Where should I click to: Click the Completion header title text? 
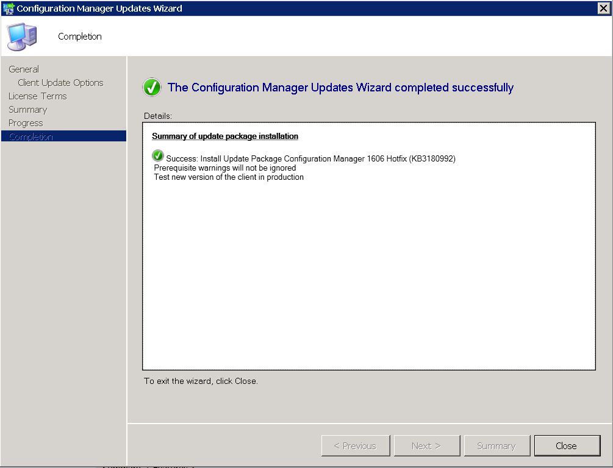tap(80, 37)
